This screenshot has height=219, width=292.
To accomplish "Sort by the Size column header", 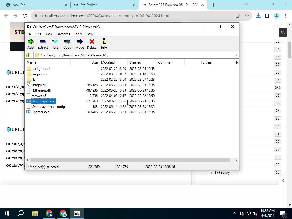I will pyautogui.click(x=85, y=62).
